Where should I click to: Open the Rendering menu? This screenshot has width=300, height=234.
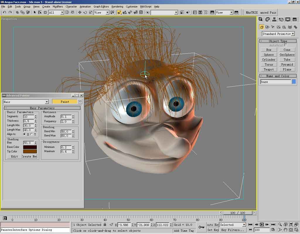click(117, 6)
